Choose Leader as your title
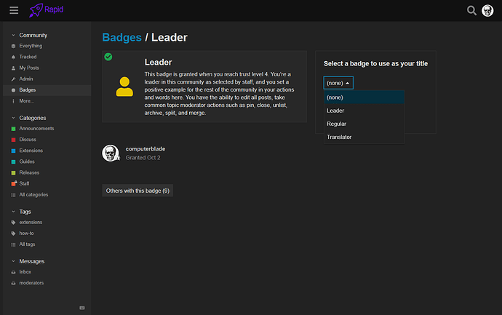The width and height of the screenshot is (502, 315). pyautogui.click(x=364, y=111)
